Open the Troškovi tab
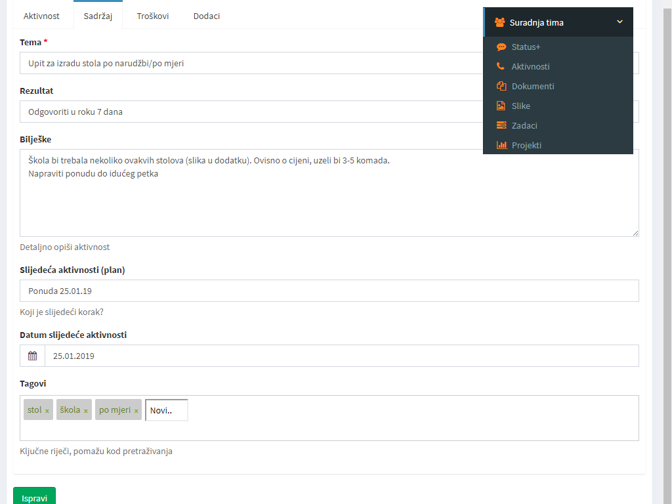672x504 pixels. tap(153, 16)
